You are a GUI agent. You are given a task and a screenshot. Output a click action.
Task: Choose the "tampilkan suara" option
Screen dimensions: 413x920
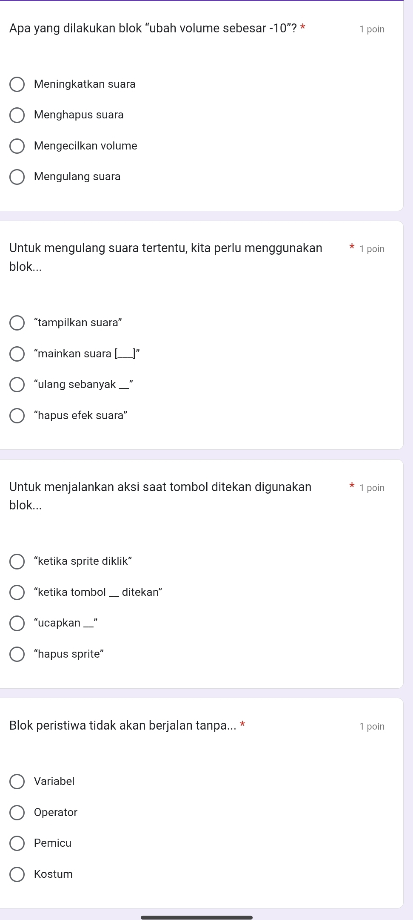(17, 323)
